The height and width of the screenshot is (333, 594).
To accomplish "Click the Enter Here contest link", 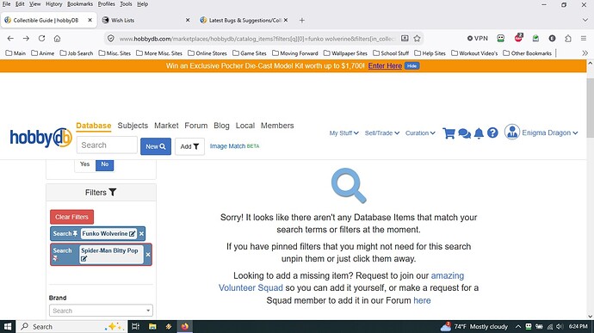I will (385, 66).
